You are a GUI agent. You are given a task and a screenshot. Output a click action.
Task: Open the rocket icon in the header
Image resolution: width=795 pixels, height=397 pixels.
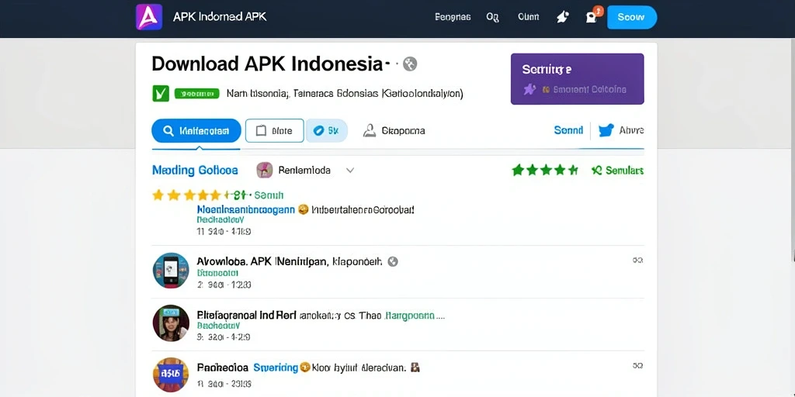pos(562,17)
